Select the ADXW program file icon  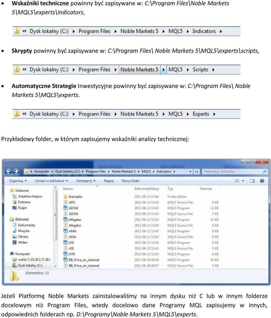[65, 208]
